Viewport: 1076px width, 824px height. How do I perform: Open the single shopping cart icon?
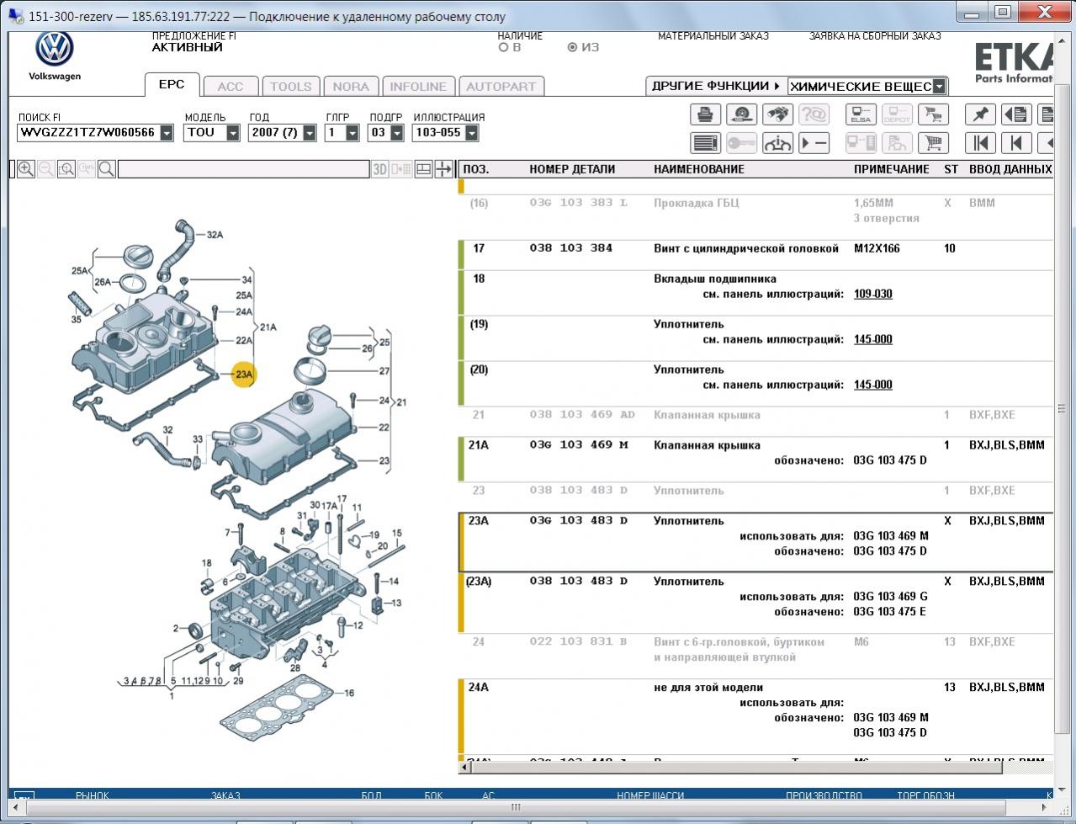(932, 143)
